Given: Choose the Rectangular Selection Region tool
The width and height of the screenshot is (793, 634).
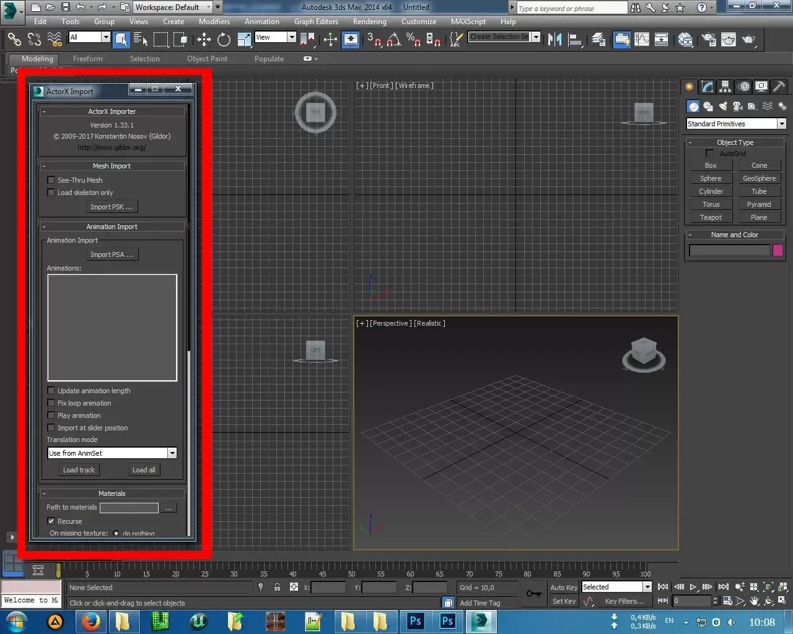Looking at the screenshot, I should click(160, 40).
